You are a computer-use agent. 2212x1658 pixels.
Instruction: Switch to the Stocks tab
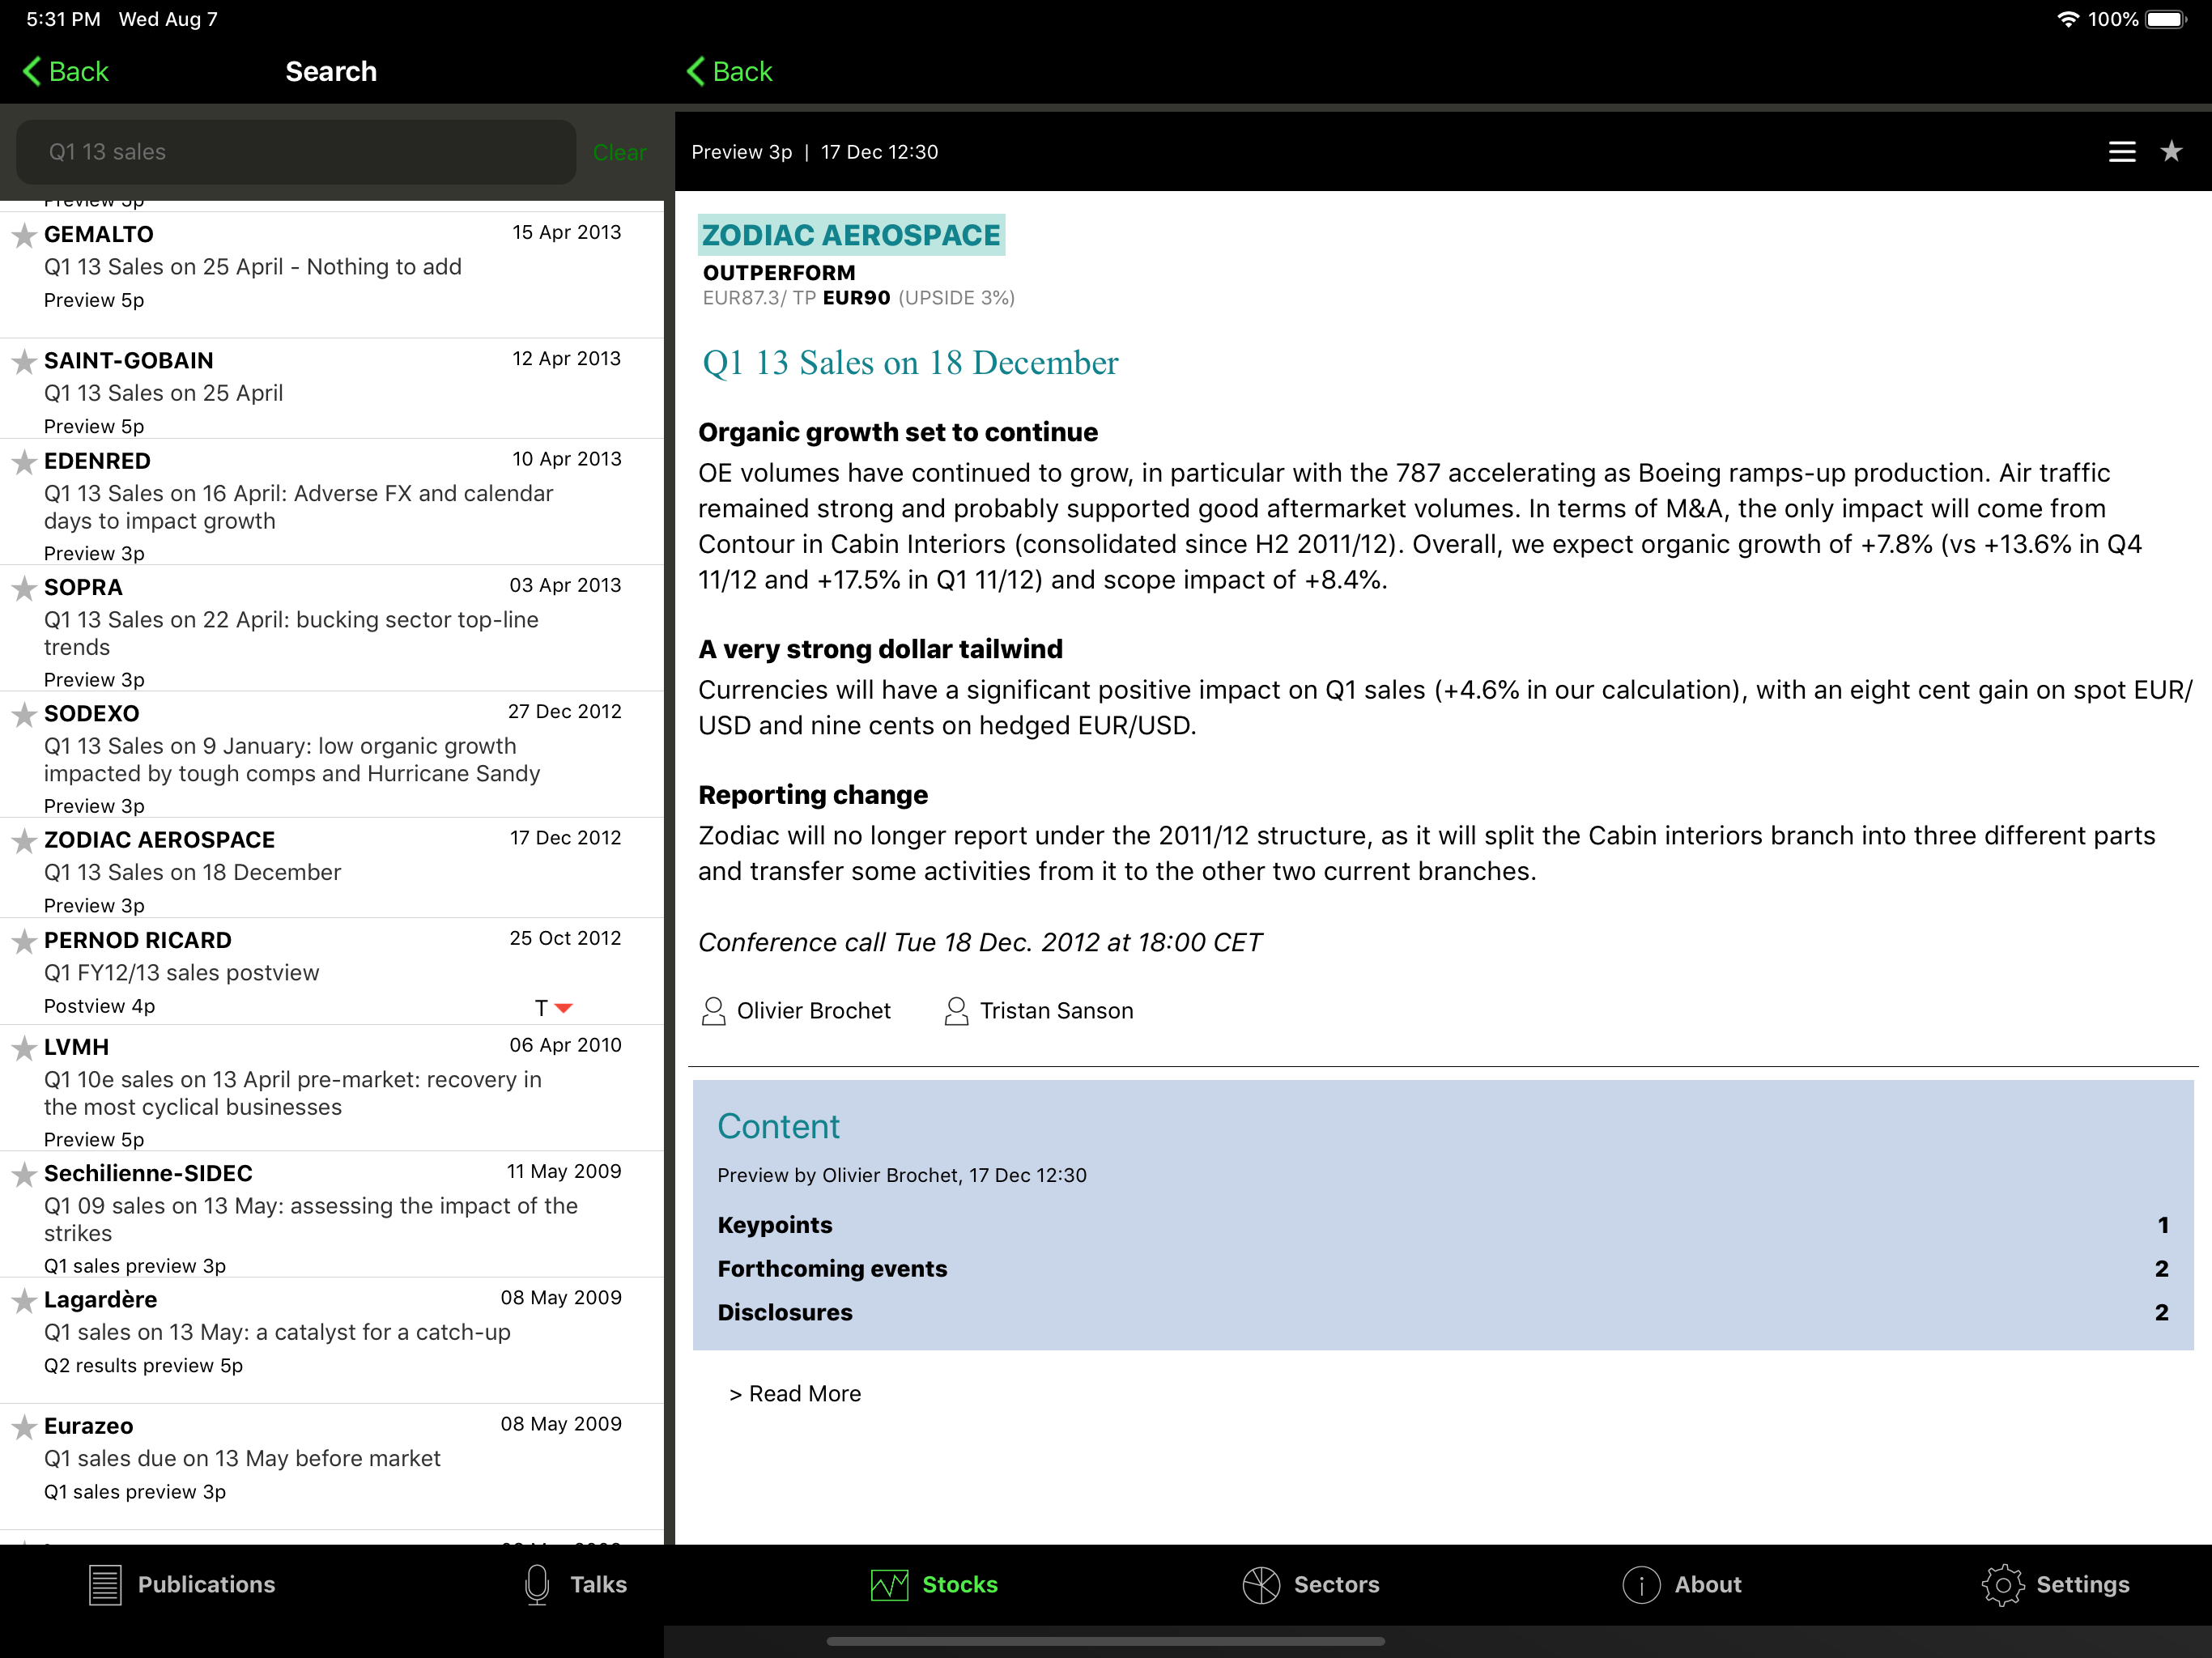click(x=934, y=1584)
